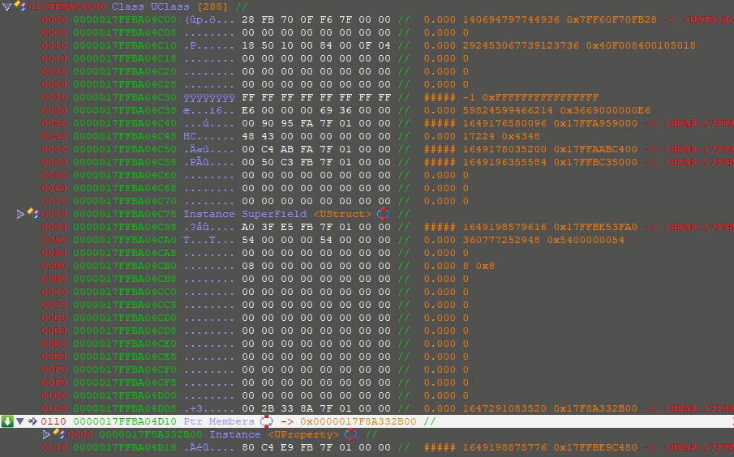Click the value 0xFFFFFFFFFFFFFFFF
Viewport: 734px width, 457px height.
(540, 97)
